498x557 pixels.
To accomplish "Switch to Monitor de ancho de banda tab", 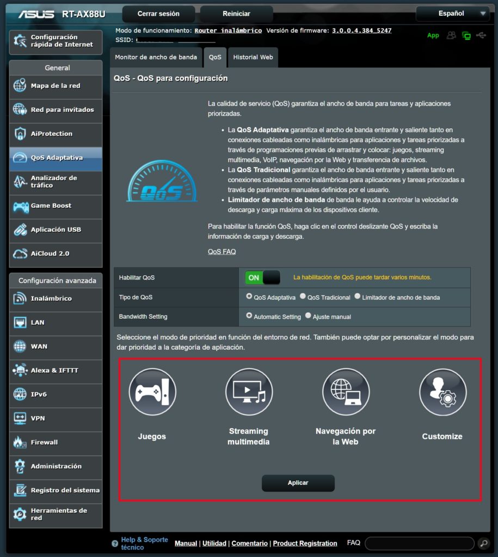I will point(156,57).
